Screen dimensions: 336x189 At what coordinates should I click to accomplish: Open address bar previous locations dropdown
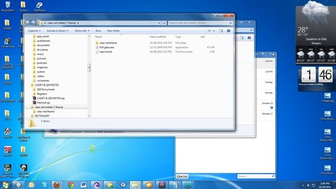159,23
